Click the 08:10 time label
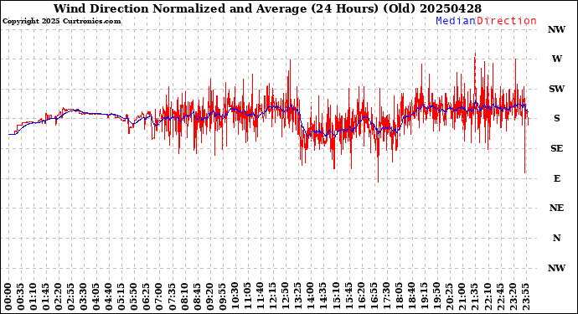This screenshot has width=578, height=314. [184, 296]
